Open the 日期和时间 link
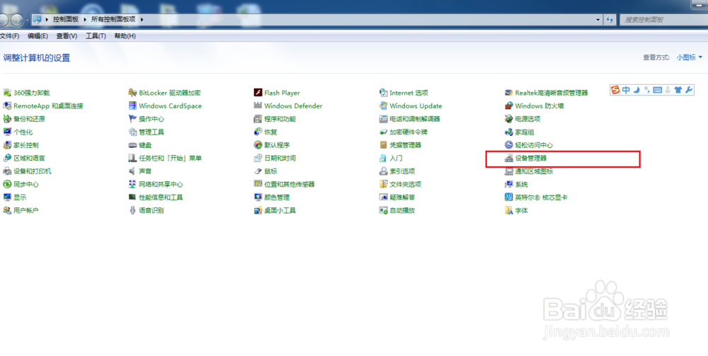708x356 pixels. (280, 159)
